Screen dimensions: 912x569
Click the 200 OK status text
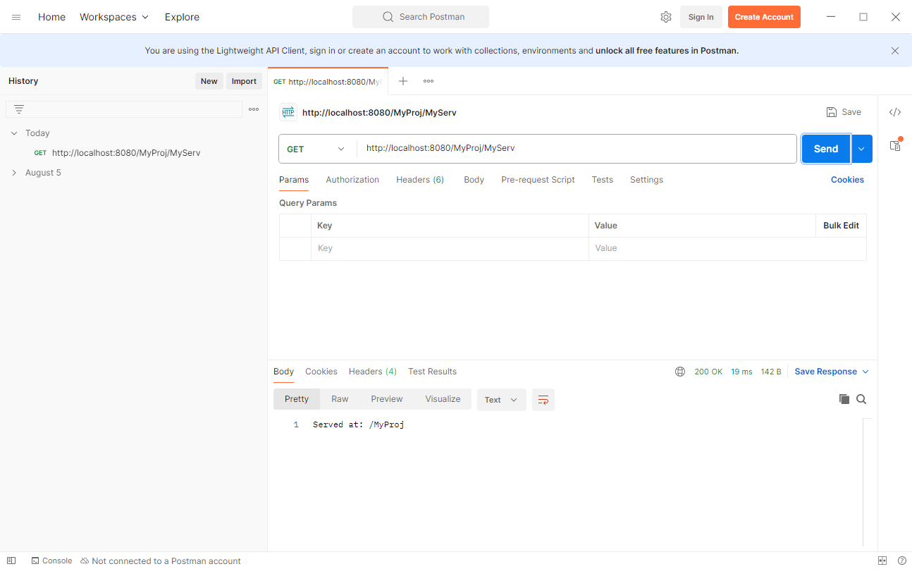(708, 372)
